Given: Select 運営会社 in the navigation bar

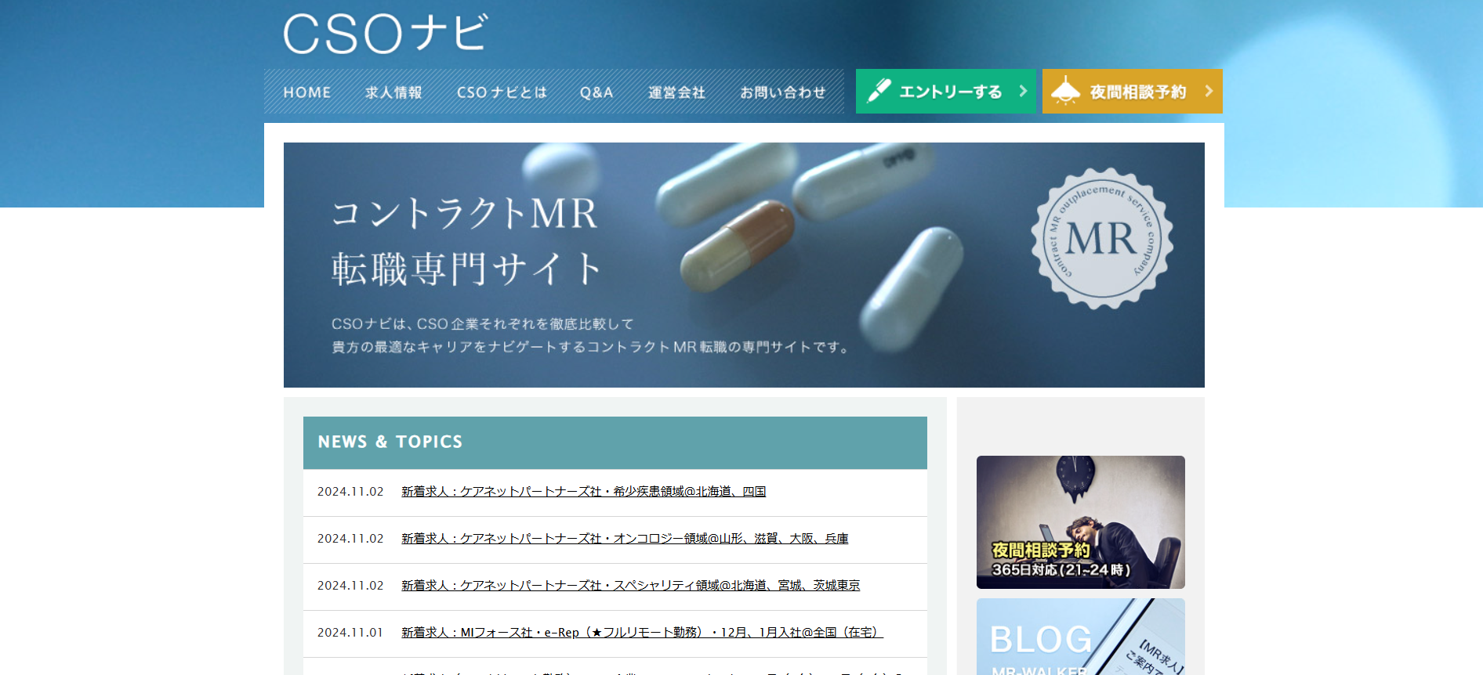Looking at the screenshot, I should click(x=676, y=92).
